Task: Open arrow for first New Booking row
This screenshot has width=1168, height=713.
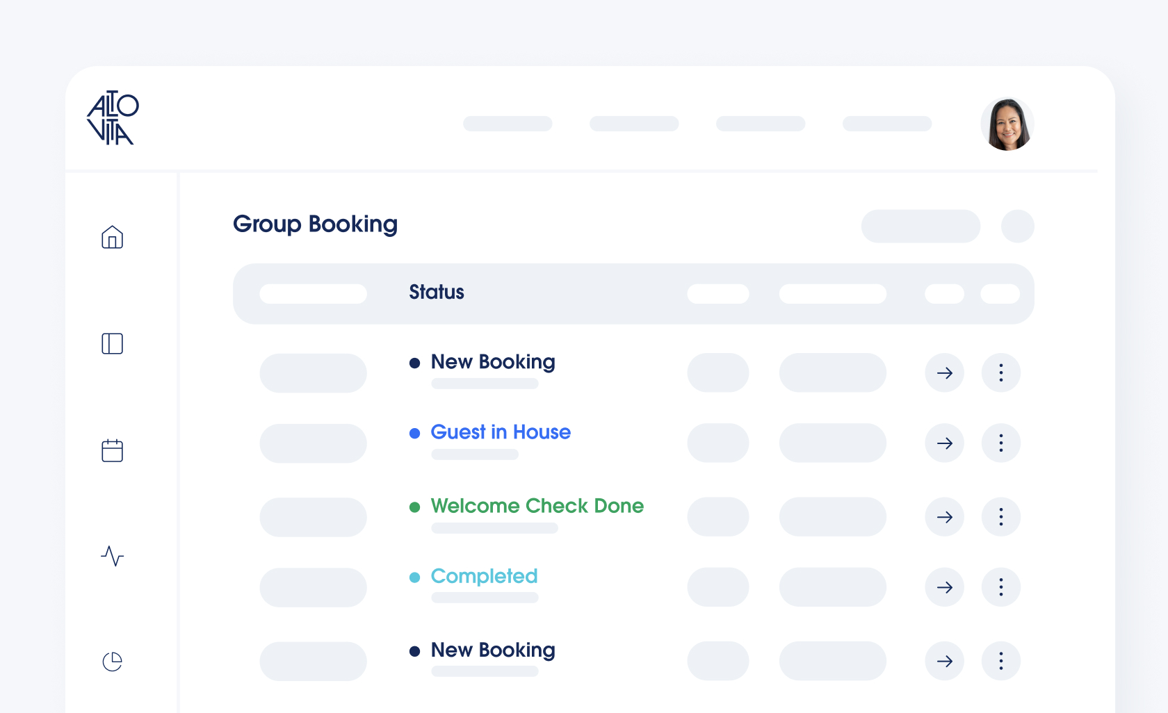Action: [944, 373]
